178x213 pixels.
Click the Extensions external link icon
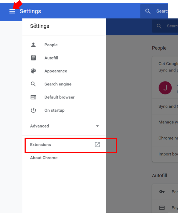tap(97, 145)
